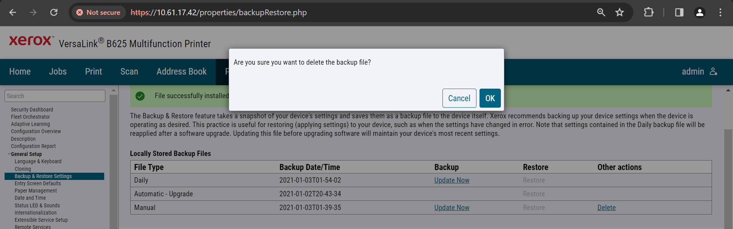
Task: Open the Jobs tab
Action: [x=58, y=72]
